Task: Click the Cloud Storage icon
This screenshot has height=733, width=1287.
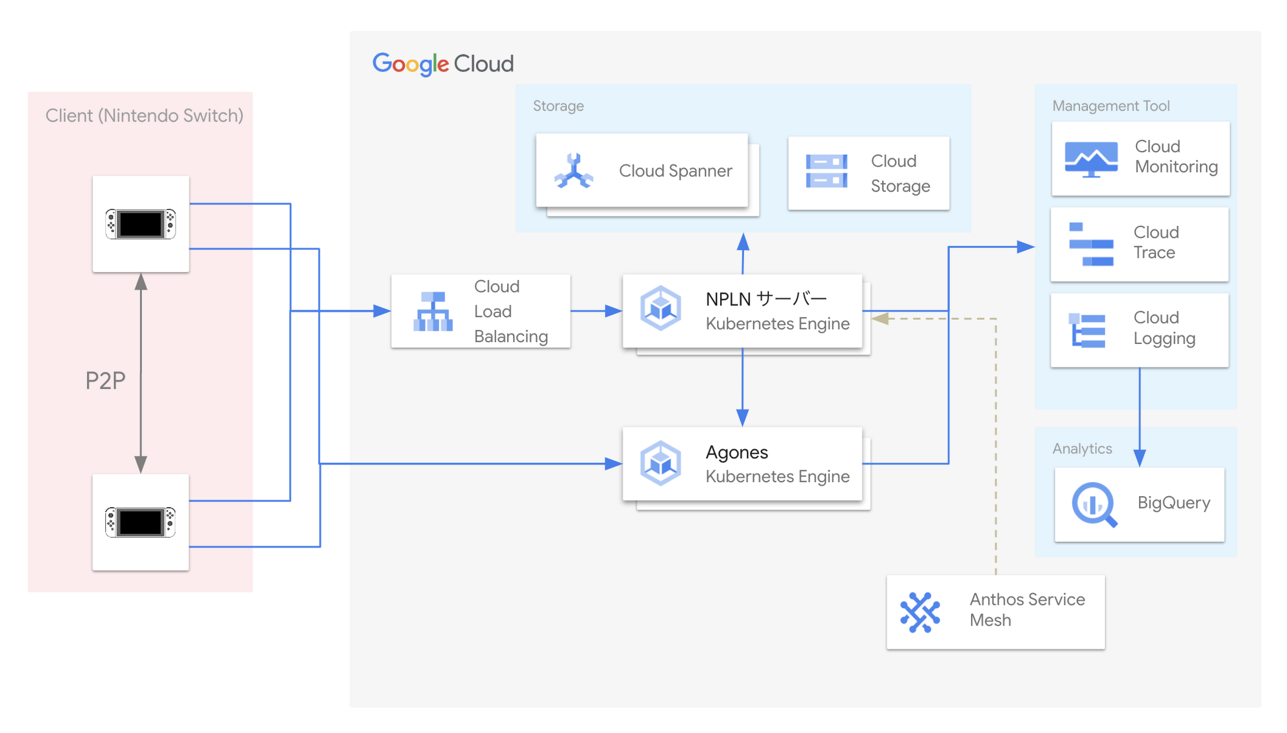Action: coord(826,171)
